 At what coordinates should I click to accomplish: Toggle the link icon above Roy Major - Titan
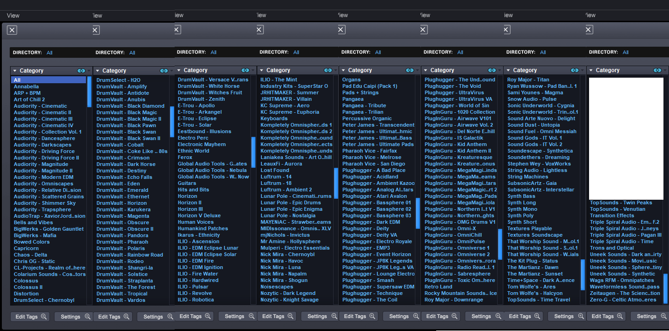click(575, 70)
